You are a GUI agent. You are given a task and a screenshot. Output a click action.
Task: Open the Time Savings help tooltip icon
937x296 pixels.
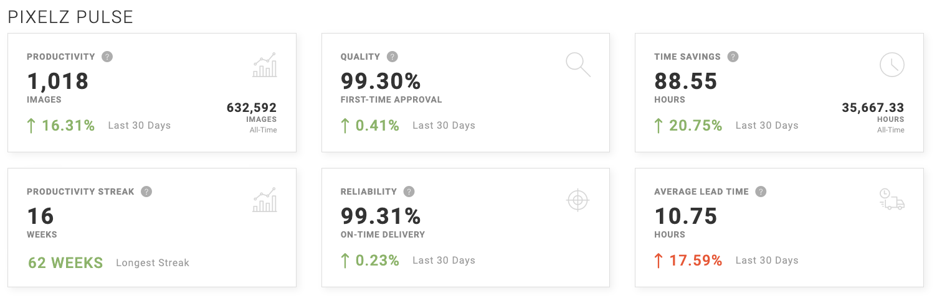coord(733,57)
